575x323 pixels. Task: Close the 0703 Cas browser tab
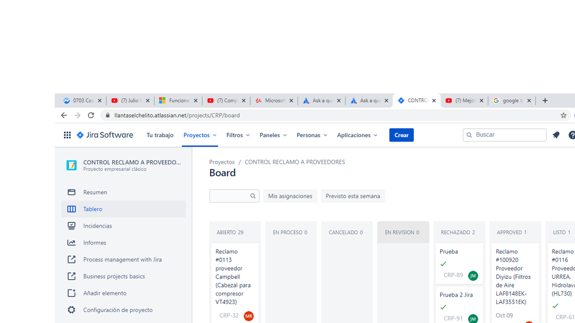(x=100, y=101)
